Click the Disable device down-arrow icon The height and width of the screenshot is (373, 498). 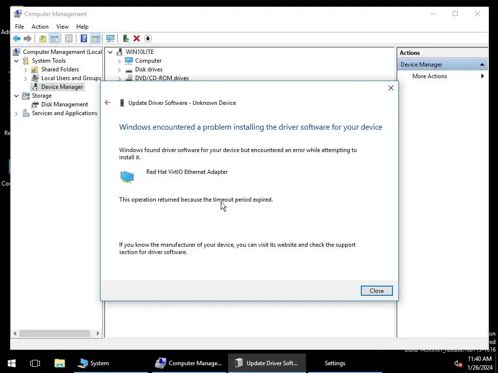[x=148, y=39]
